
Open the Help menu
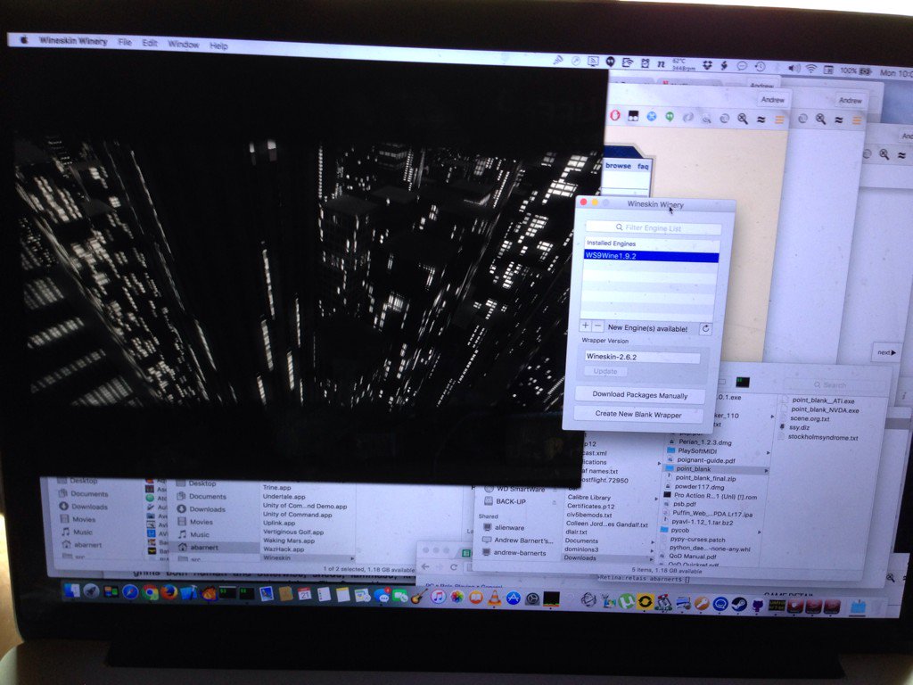219,45
